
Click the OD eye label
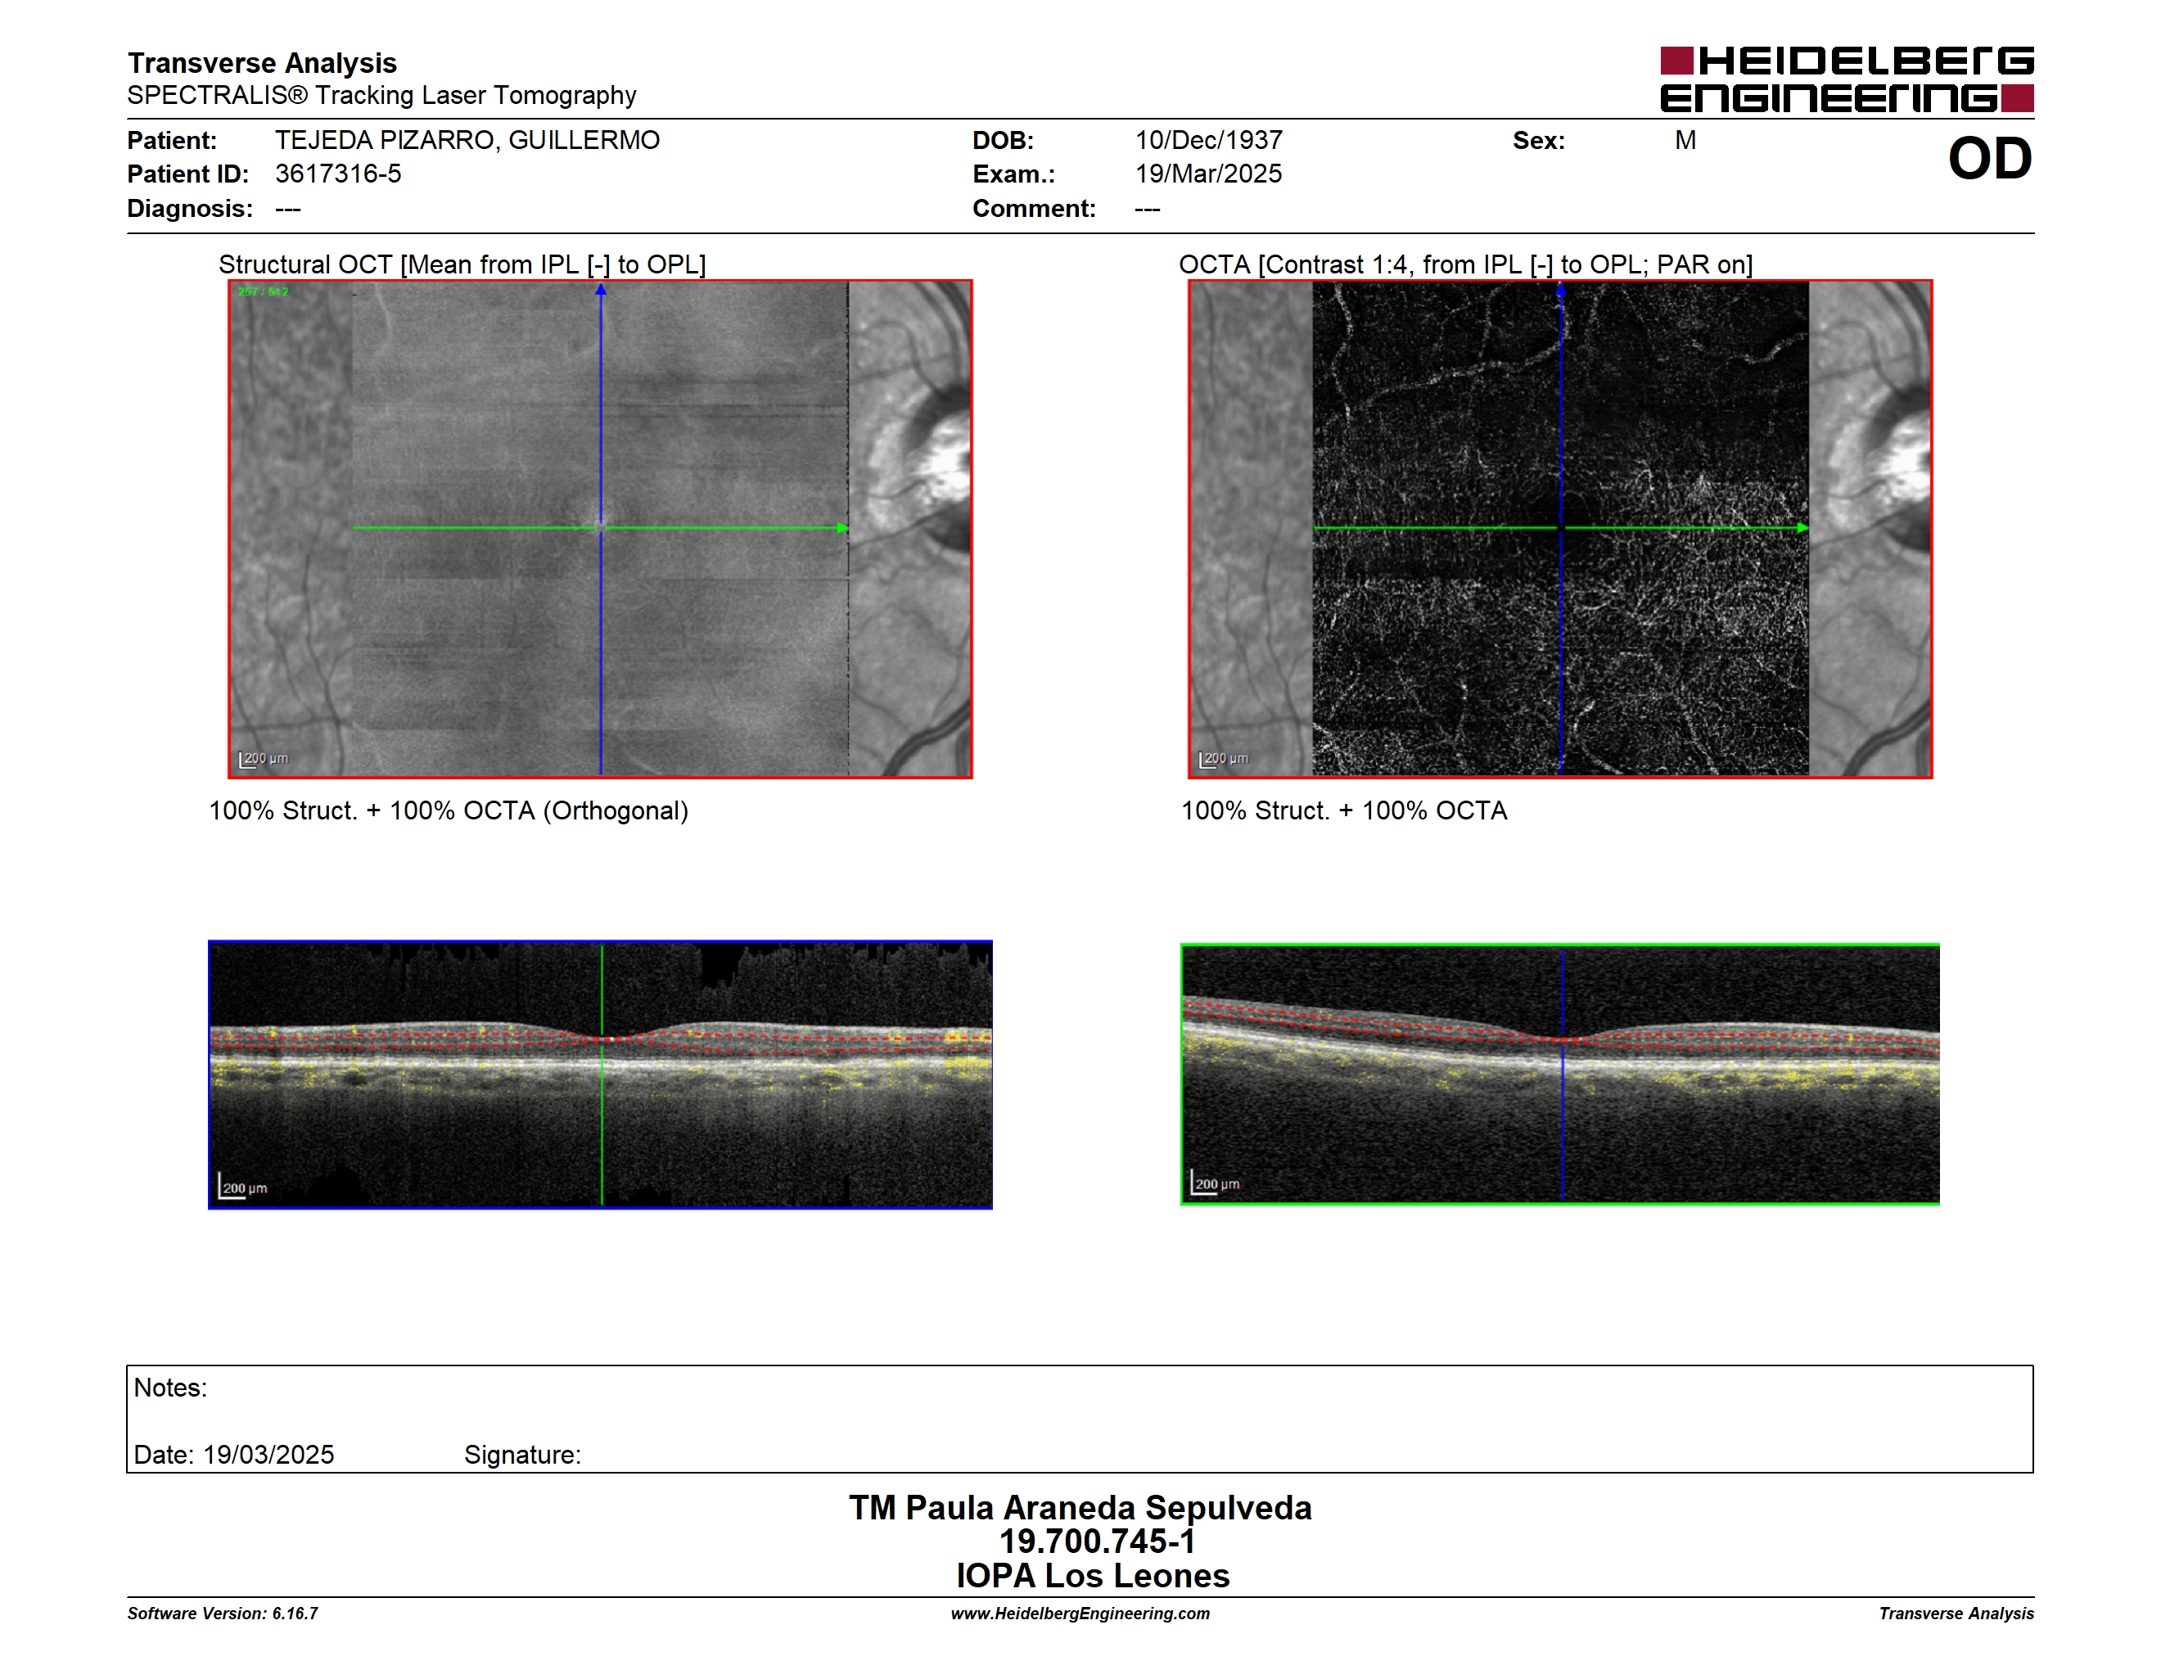coord(1990,158)
